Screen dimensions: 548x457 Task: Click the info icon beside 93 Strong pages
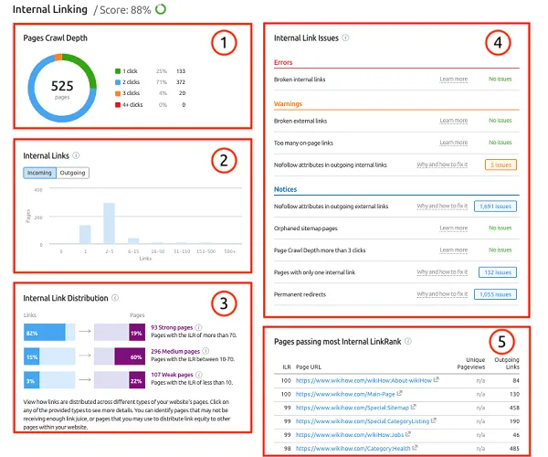pyautogui.click(x=198, y=327)
